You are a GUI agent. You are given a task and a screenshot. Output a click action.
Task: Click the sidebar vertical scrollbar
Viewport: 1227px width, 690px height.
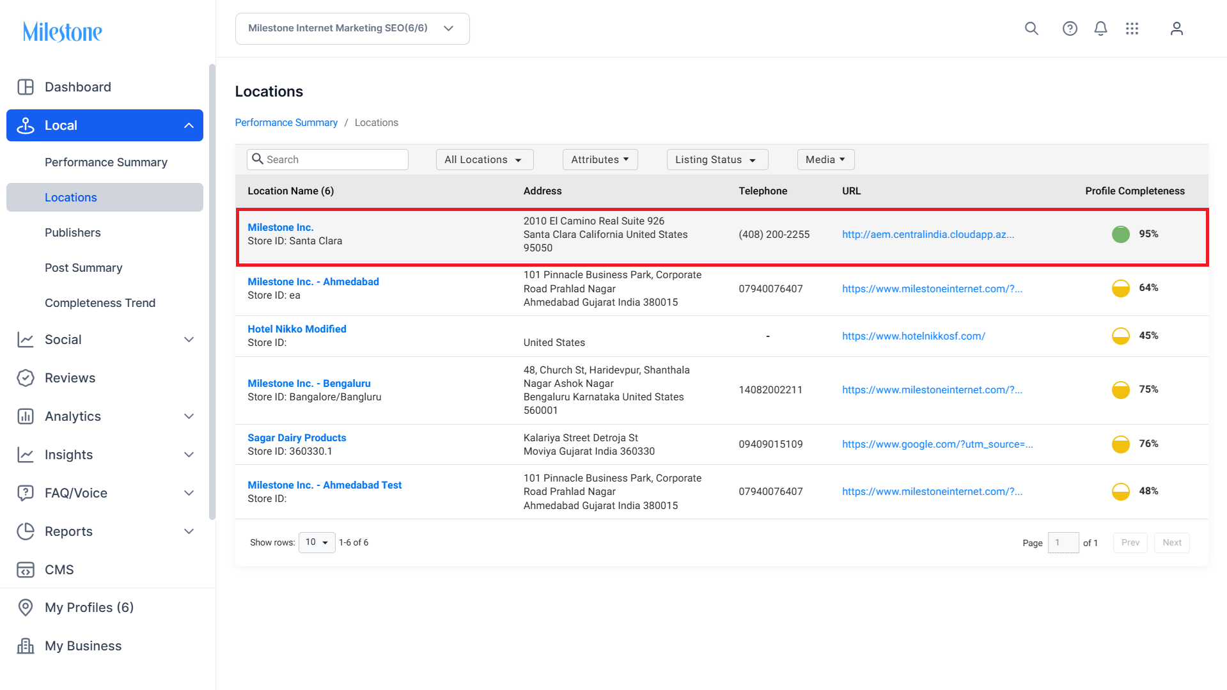pos(212,292)
